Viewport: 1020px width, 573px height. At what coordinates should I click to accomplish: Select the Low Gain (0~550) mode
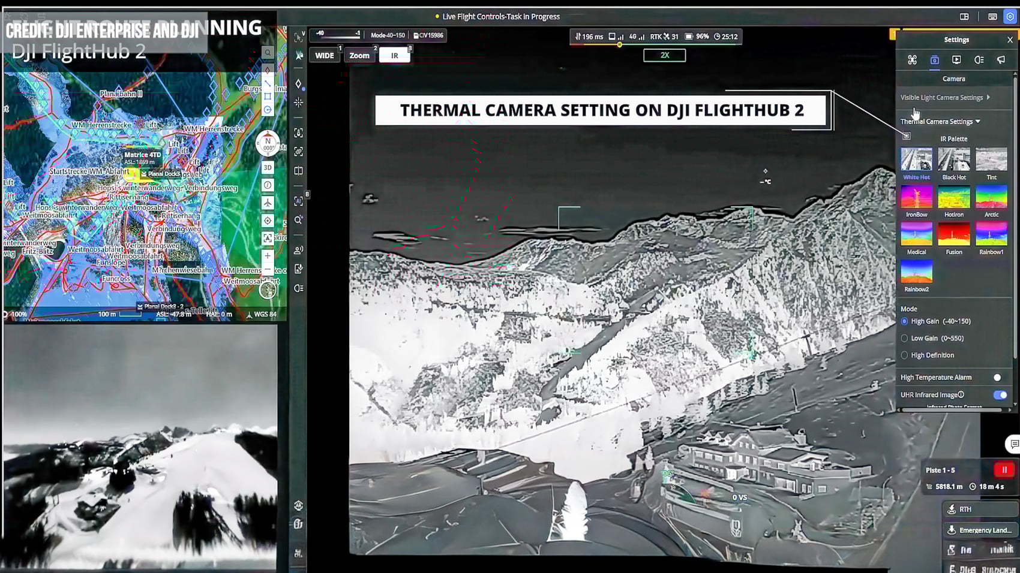point(905,338)
